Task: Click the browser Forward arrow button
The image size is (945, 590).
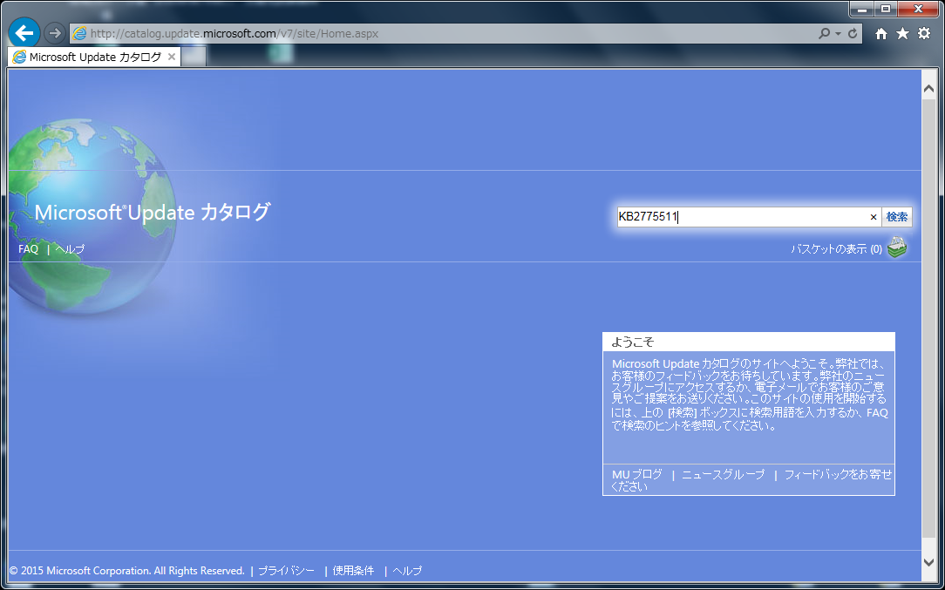Action: (54, 33)
